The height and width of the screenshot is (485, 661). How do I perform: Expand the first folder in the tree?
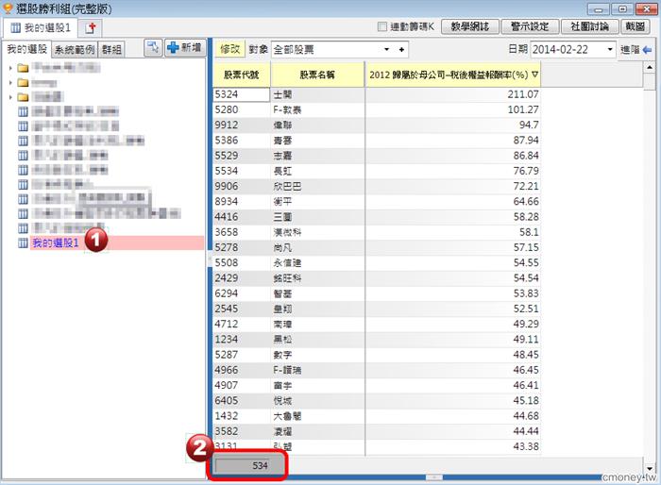pos(10,68)
